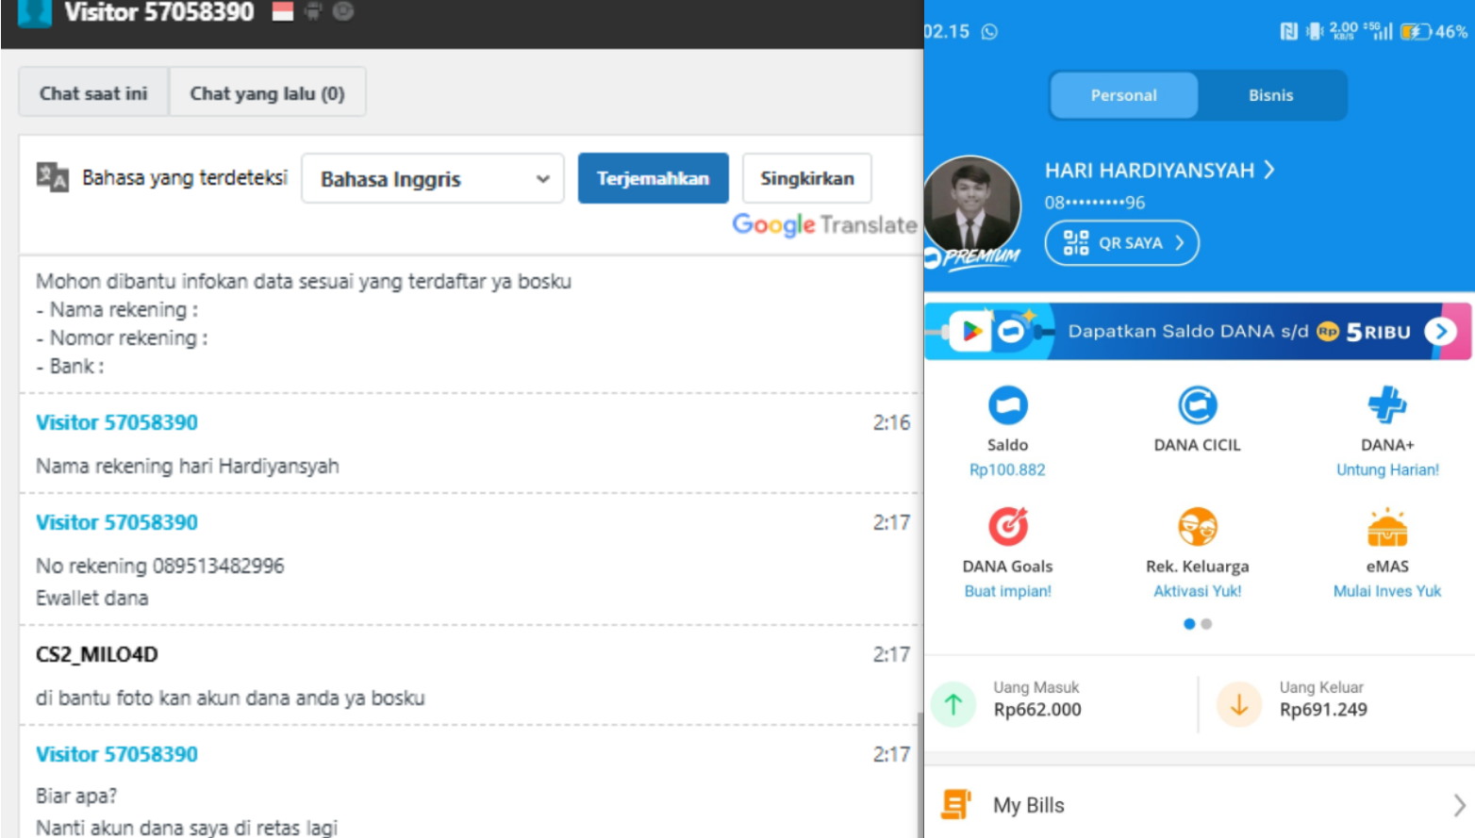Image resolution: width=1475 pixels, height=838 pixels.
Task: Tap the Untung Harian! link
Action: [x=1387, y=469]
